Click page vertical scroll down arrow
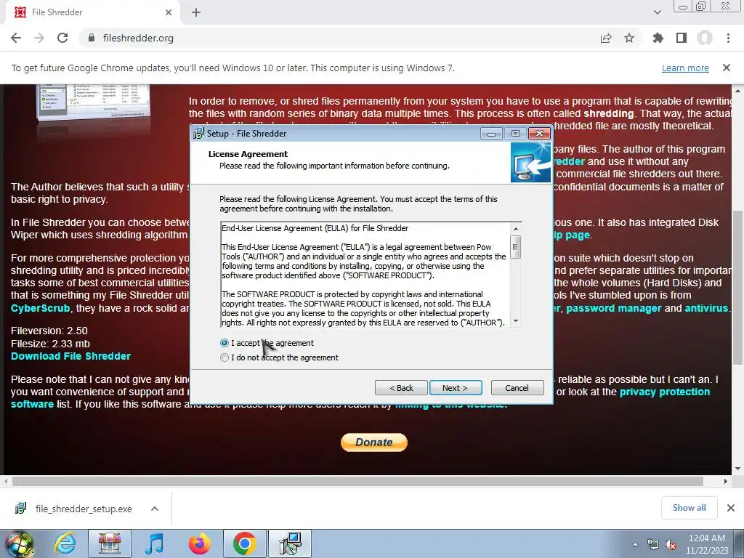 (x=737, y=469)
